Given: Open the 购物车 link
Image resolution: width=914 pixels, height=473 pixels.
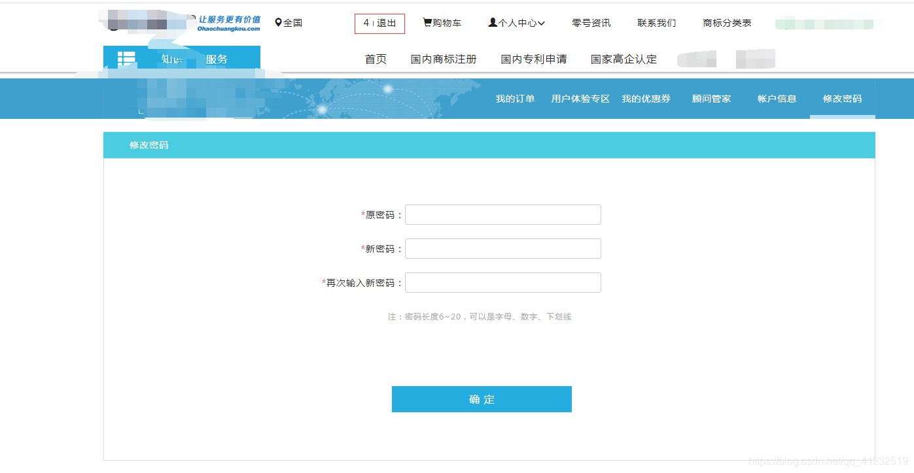Looking at the screenshot, I should [447, 23].
